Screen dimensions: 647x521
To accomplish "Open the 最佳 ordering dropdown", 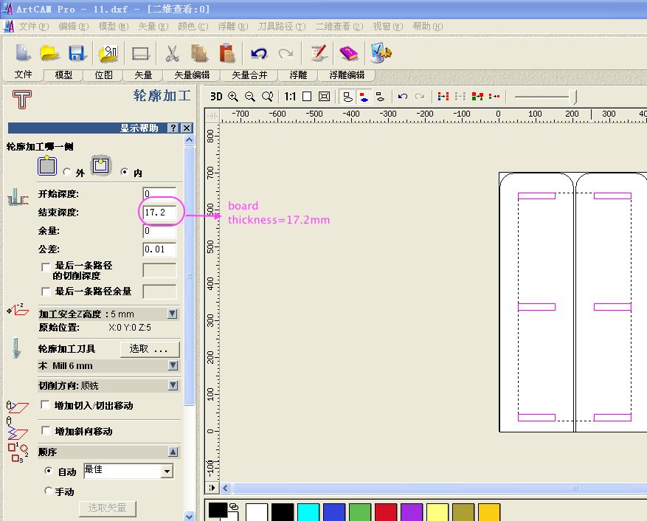I will pos(167,471).
